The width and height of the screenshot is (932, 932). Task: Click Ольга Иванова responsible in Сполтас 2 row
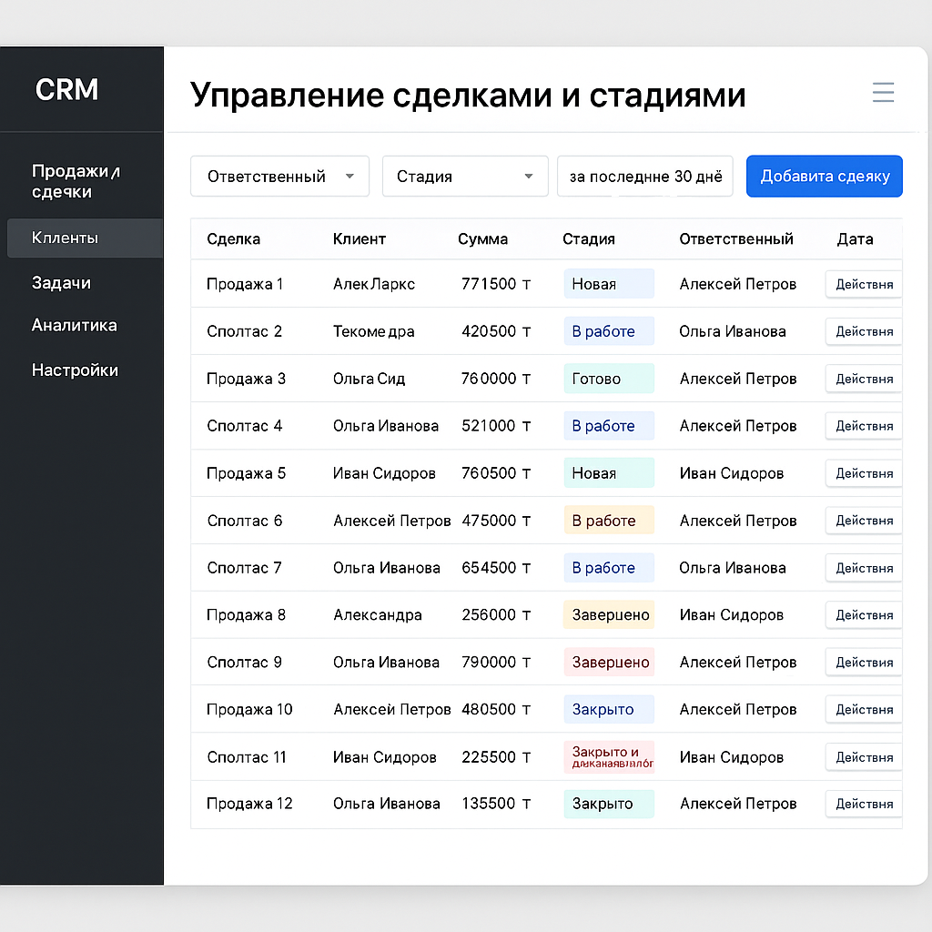(x=733, y=331)
